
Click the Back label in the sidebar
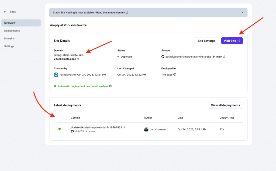tap(13, 12)
